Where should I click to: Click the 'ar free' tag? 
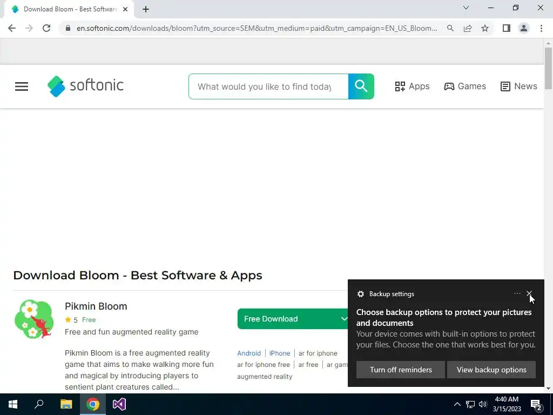tap(308, 365)
